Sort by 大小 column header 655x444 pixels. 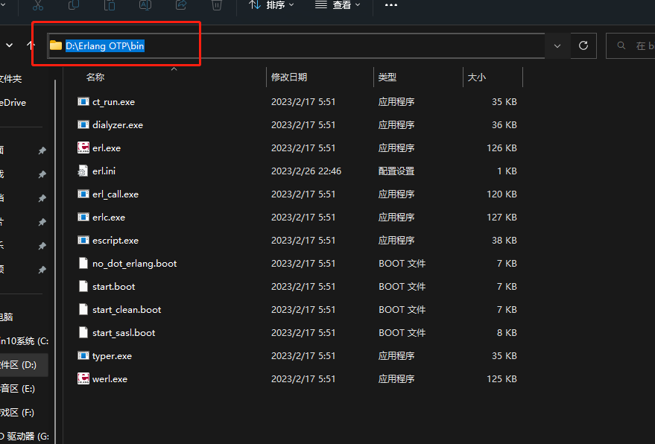pyautogui.click(x=476, y=77)
